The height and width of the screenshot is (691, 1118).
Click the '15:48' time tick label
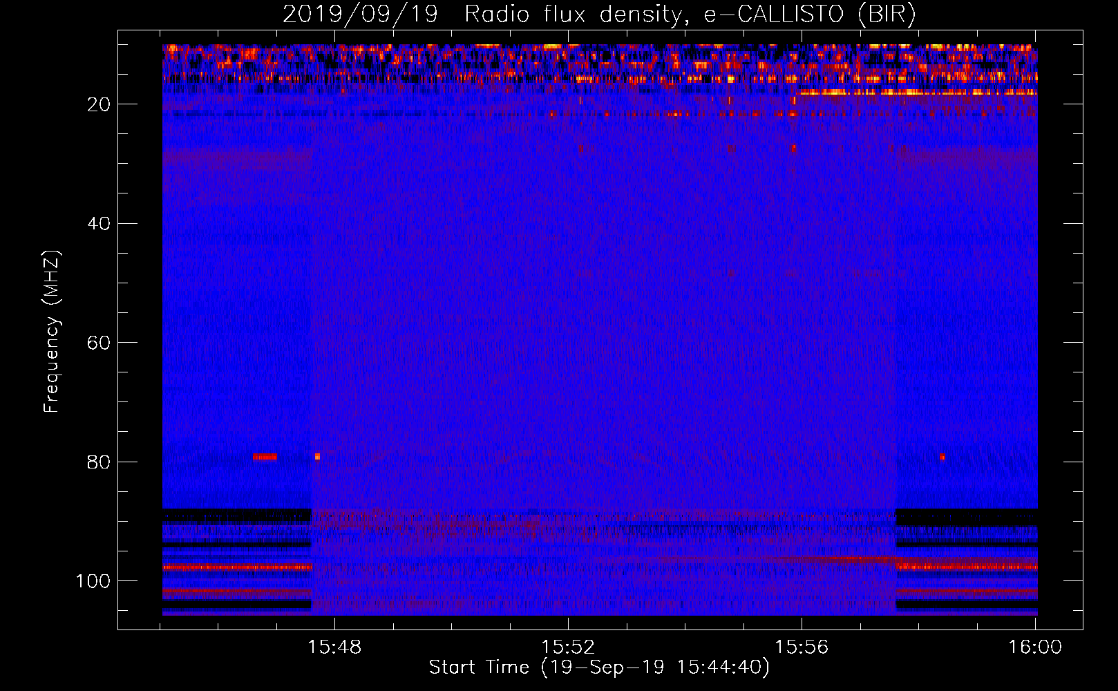point(334,647)
